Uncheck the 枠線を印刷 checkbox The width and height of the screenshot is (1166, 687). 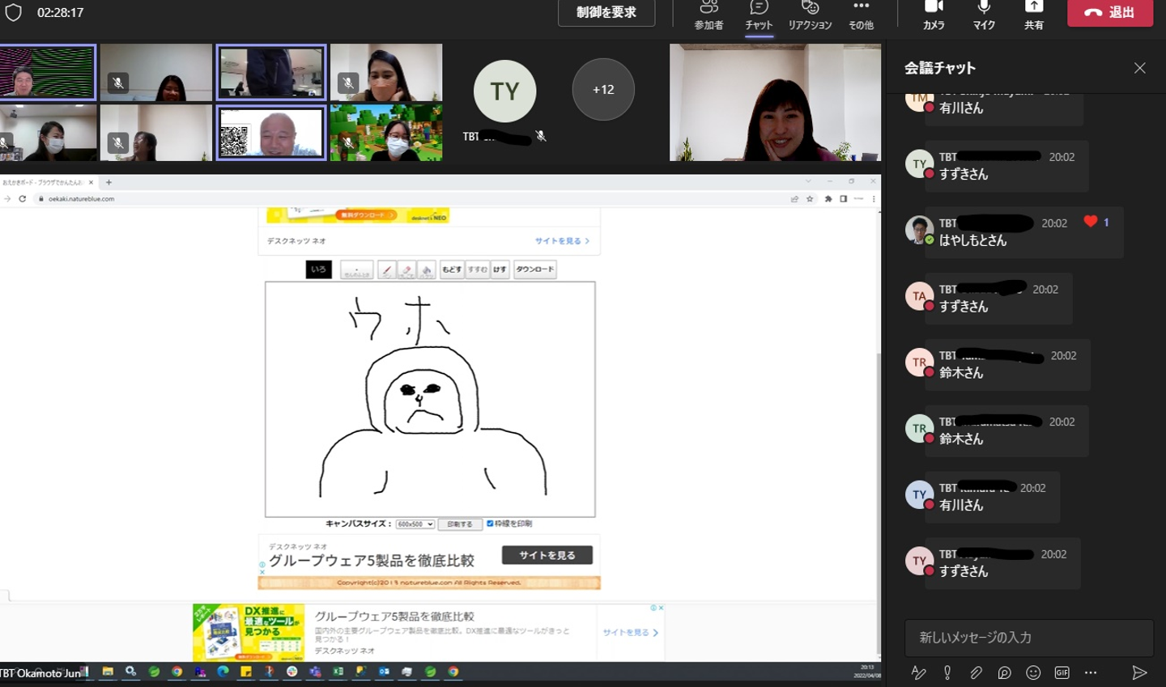click(x=490, y=524)
